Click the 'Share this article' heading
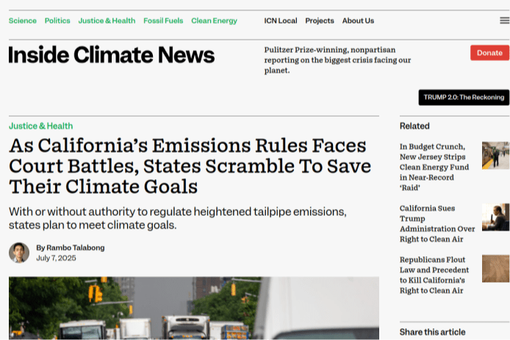The width and height of the screenshot is (510, 340). [432, 332]
